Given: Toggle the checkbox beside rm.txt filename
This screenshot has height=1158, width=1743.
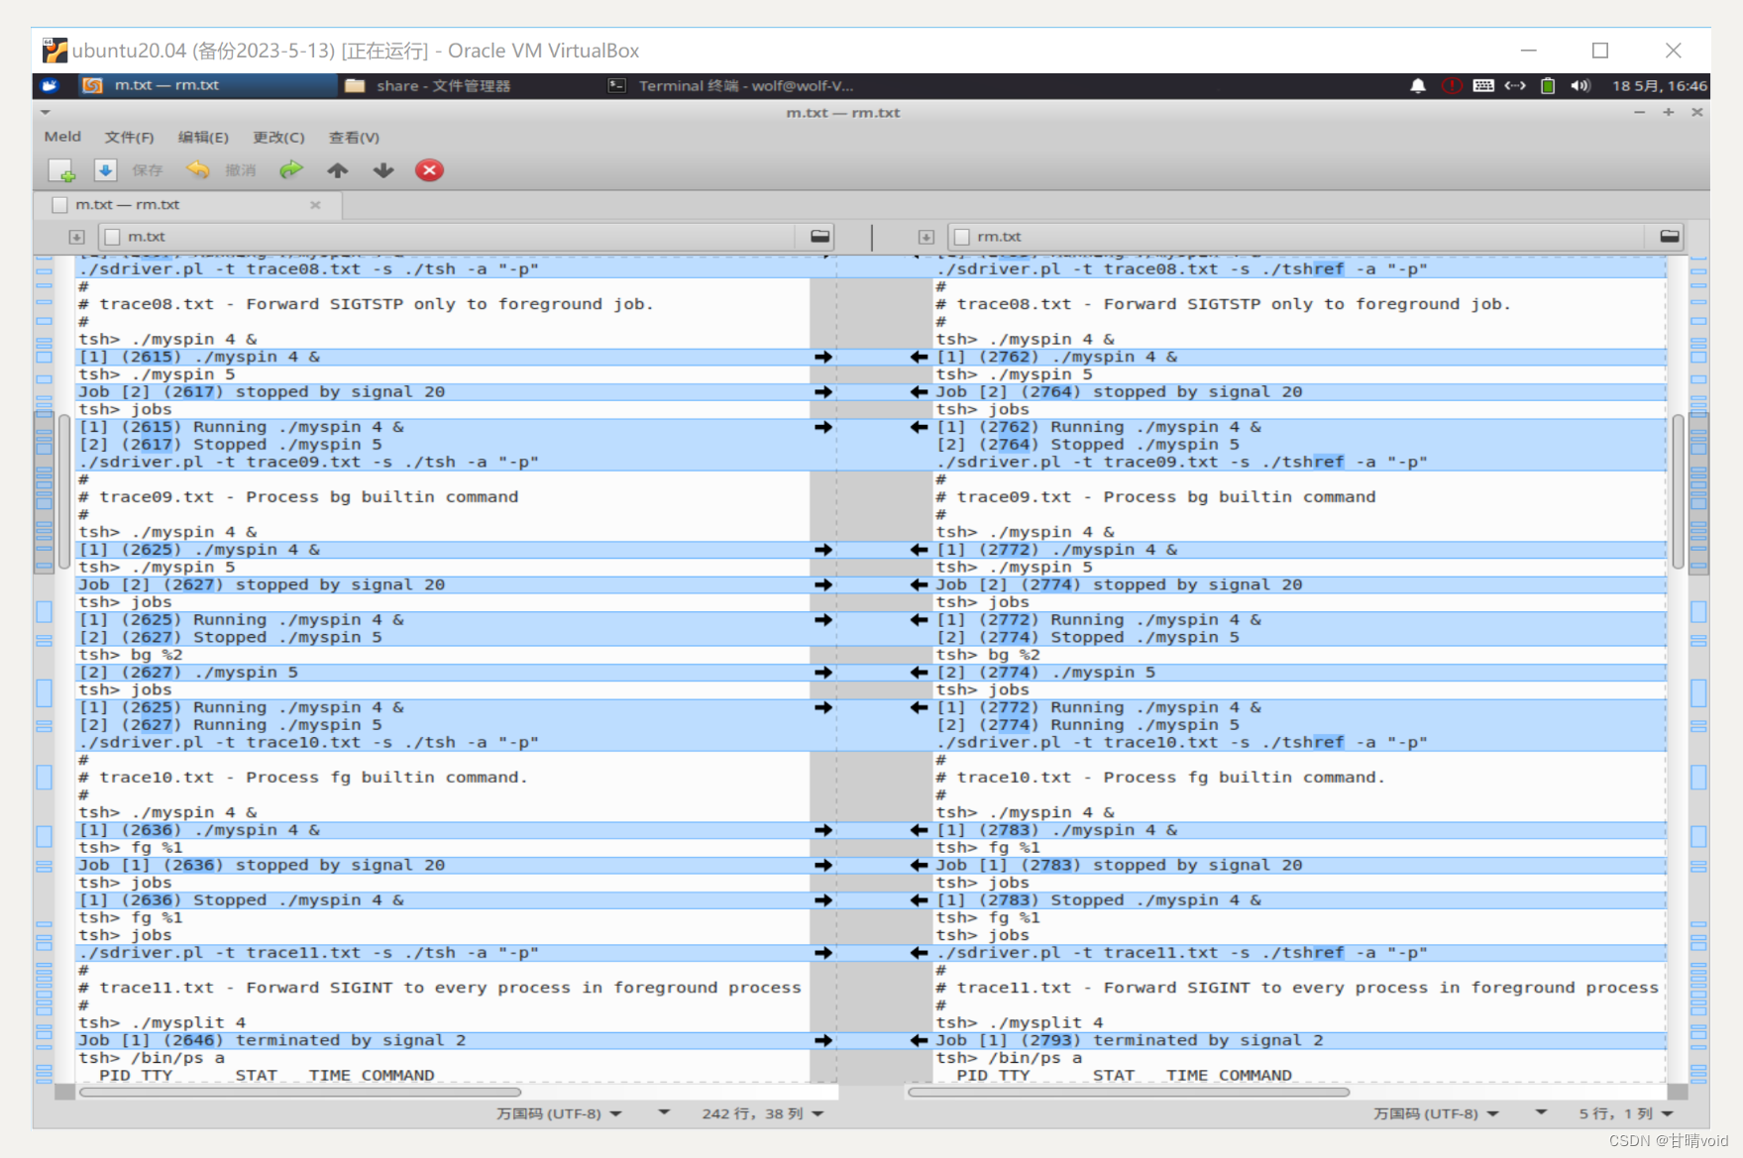Looking at the screenshot, I should point(961,237).
